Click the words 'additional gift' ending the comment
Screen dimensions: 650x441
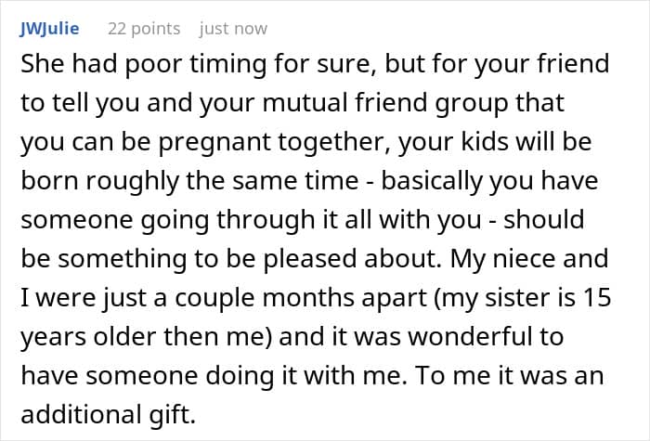click(106, 414)
